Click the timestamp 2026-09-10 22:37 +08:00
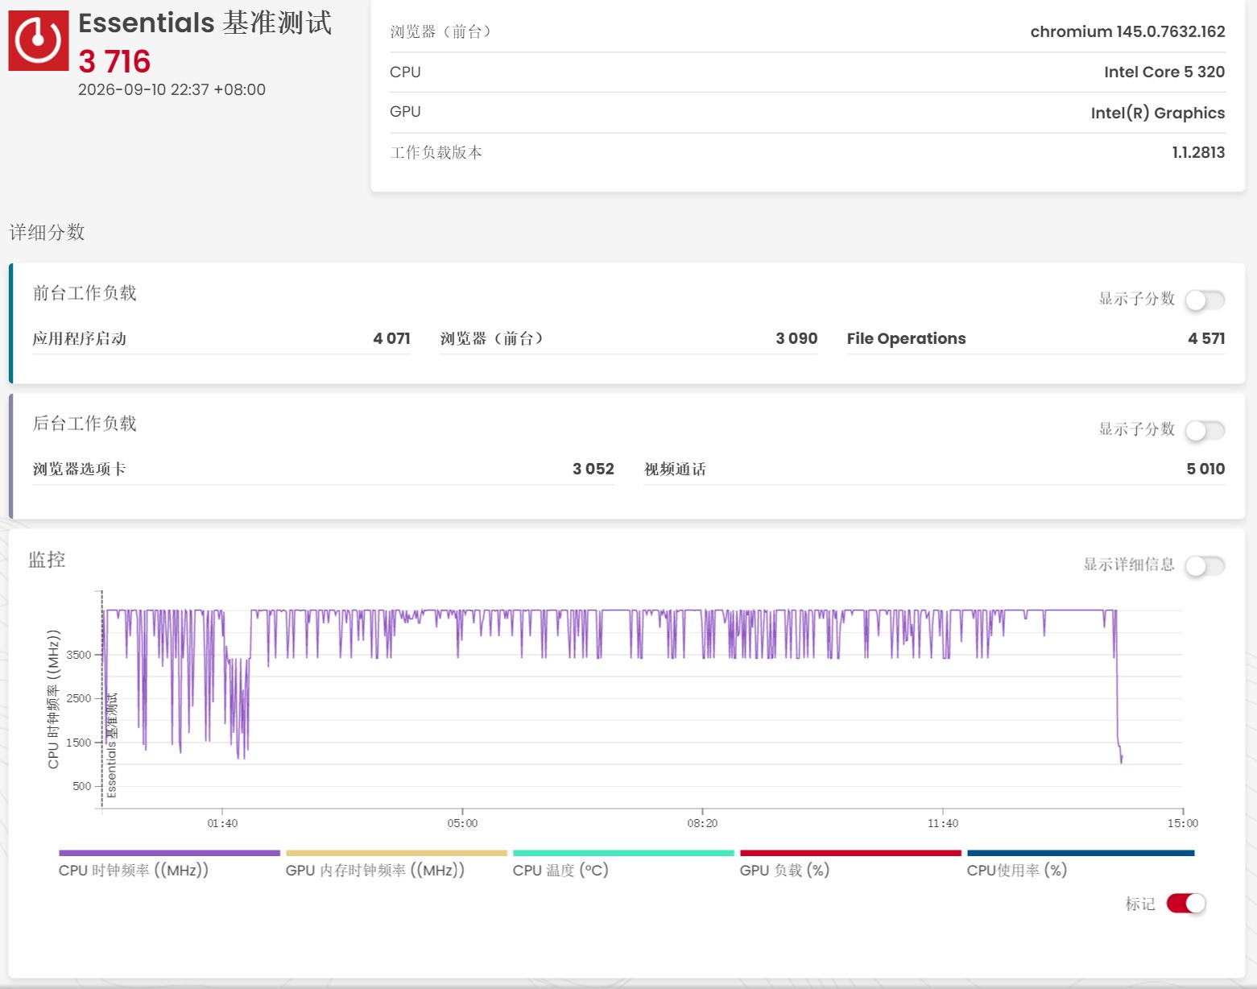 tap(172, 89)
